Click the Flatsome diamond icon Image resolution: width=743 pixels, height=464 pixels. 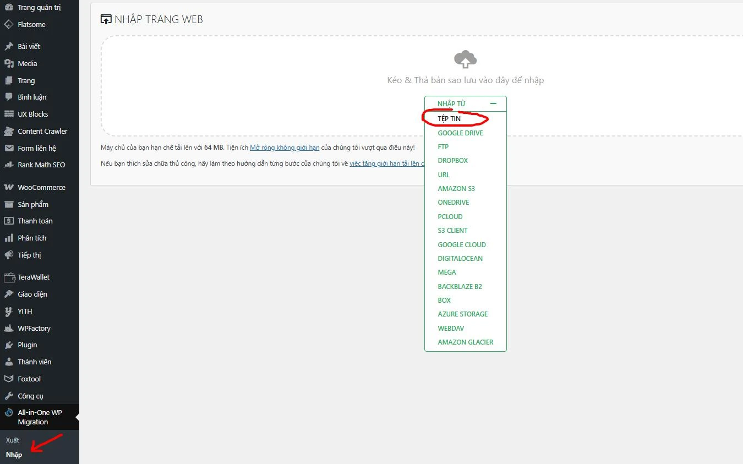[8, 24]
